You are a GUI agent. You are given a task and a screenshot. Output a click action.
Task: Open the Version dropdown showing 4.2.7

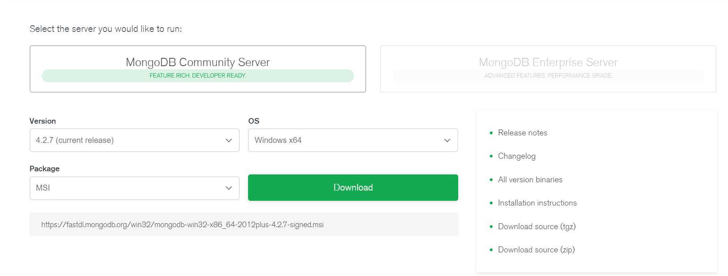tap(134, 140)
